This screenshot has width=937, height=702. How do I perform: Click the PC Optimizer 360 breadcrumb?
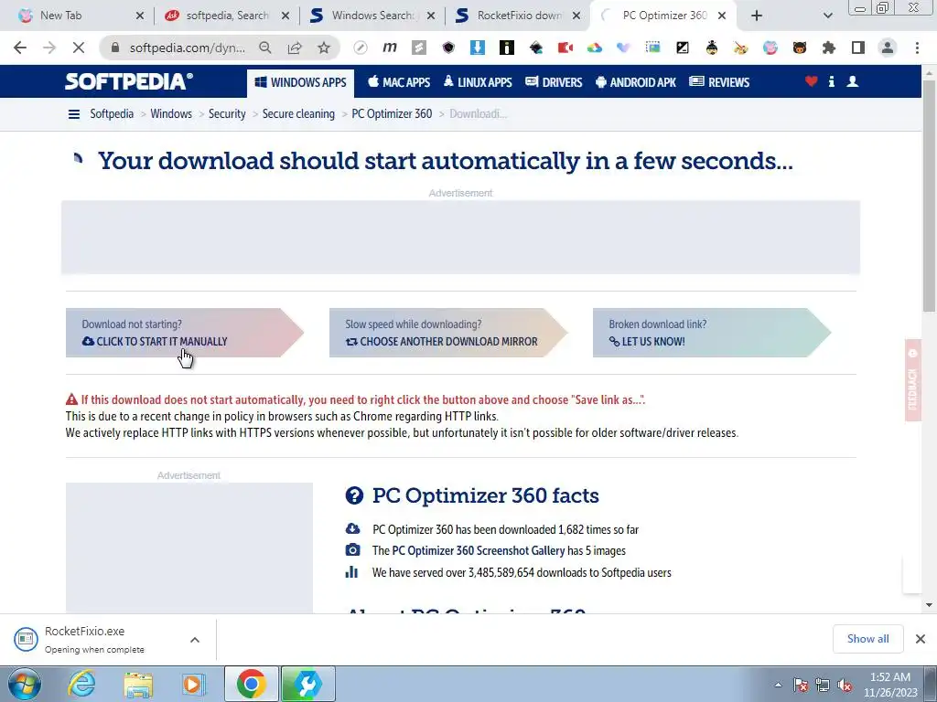click(392, 114)
